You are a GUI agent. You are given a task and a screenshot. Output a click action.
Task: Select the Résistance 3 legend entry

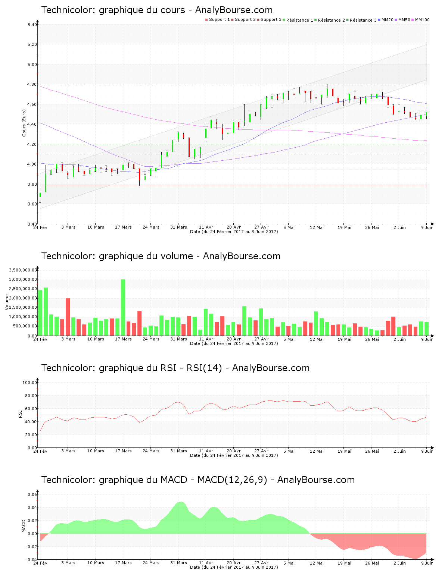coord(361,20)
